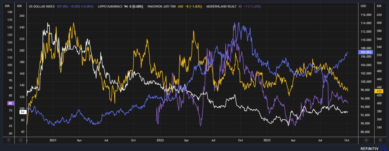
Task: Click the B axis selector button
Action: [380, 140]
